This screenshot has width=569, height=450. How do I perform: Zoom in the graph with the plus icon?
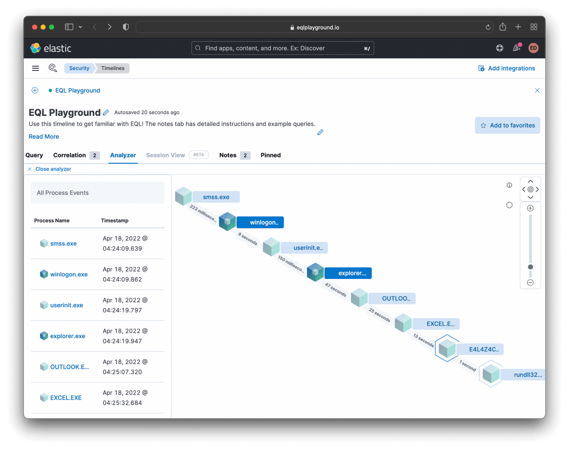(530, 208)
